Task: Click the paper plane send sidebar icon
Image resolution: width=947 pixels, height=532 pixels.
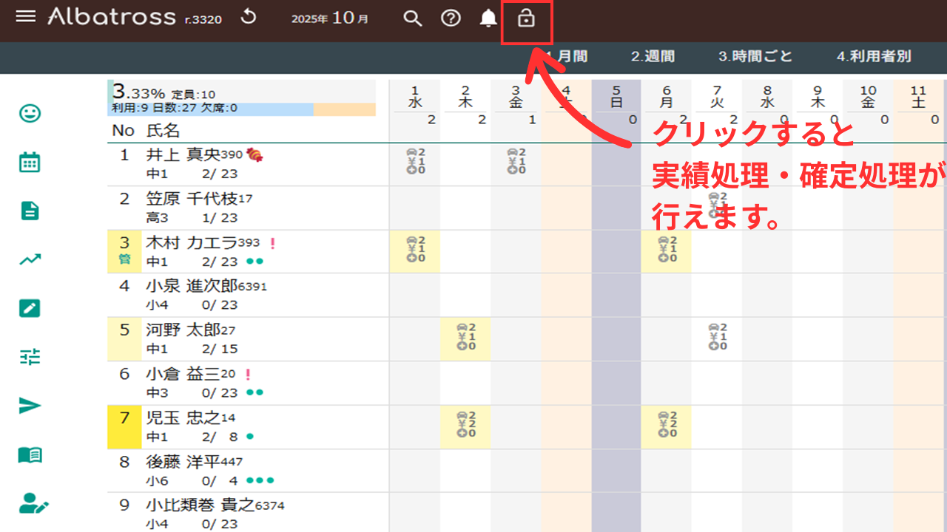Action: tap(30, 406)
